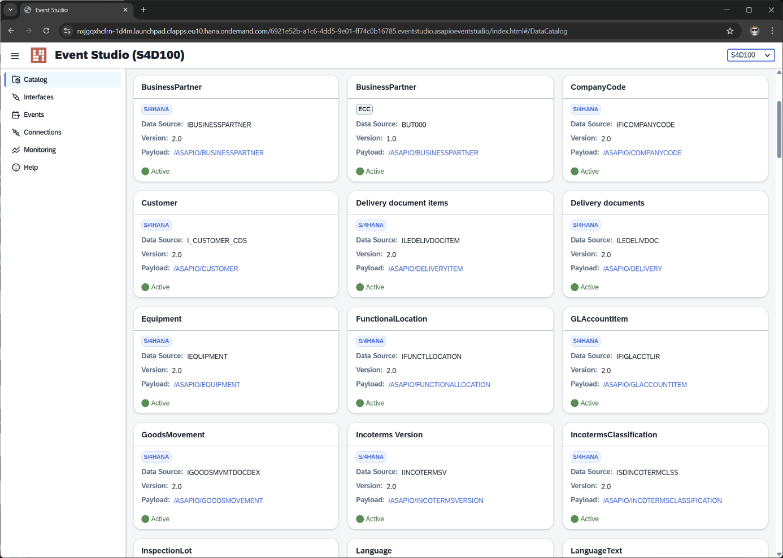
Task: Open the /ASAPIO/INCOTERMSCLASSIFICATION payload link
Action: 662,500
